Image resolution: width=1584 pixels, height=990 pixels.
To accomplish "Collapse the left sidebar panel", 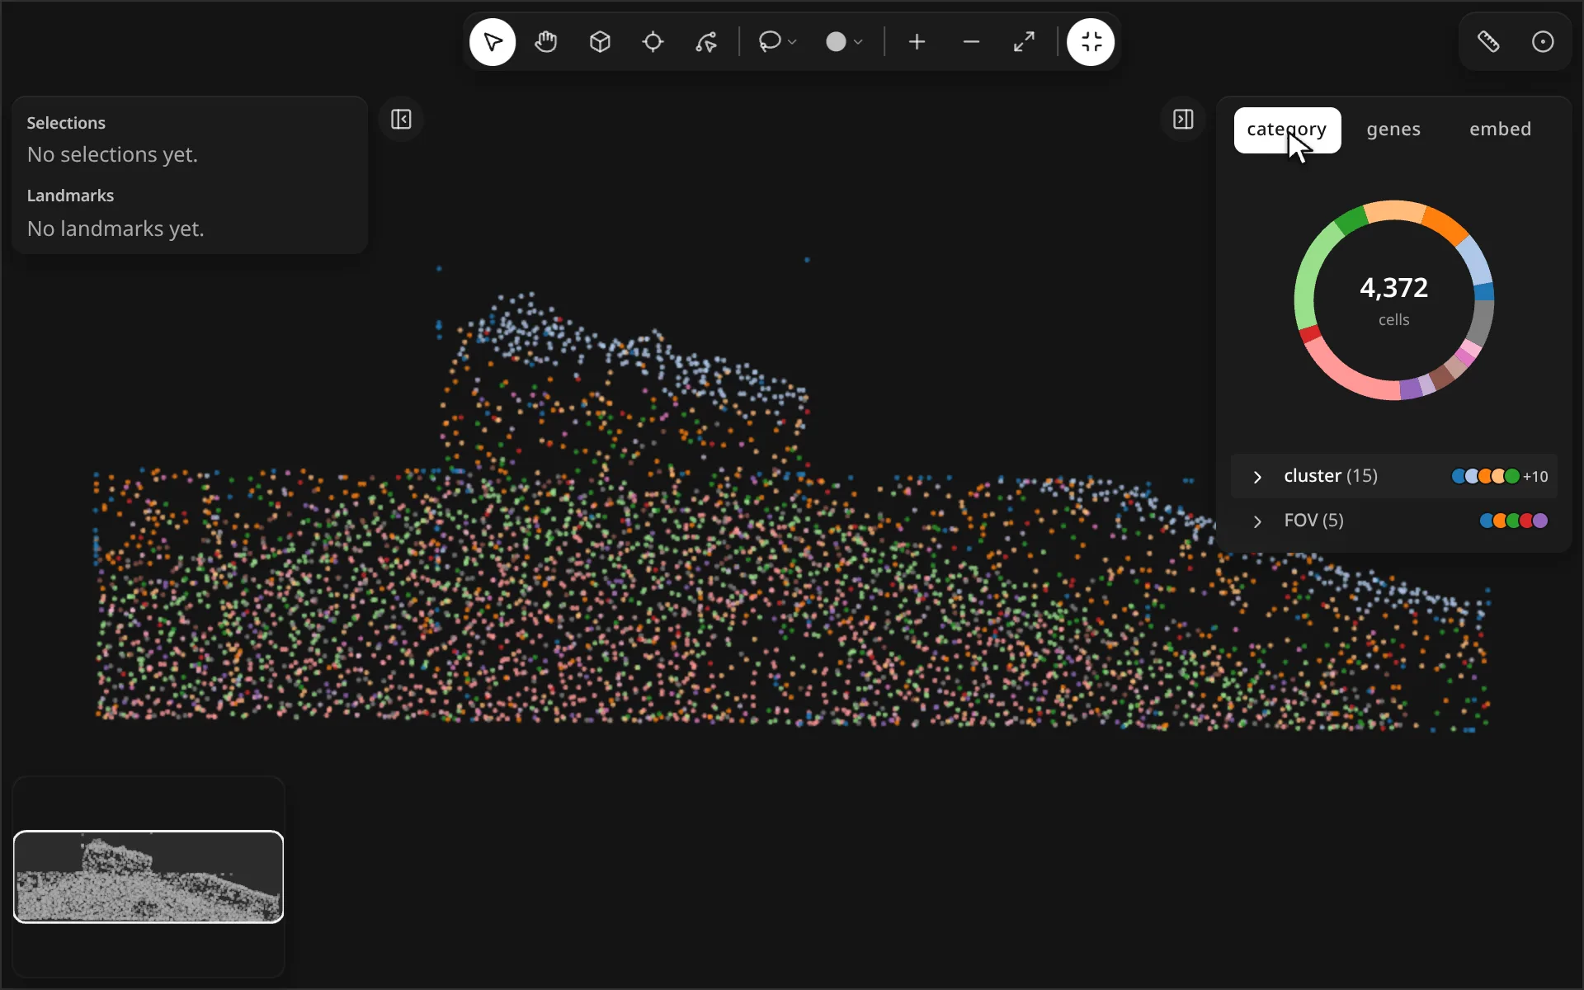I will point(401,120).
